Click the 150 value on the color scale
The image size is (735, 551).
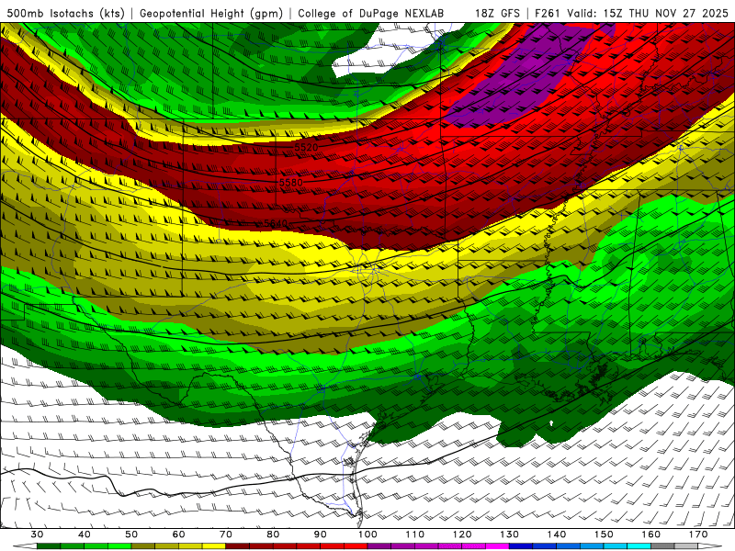[605, 534]
